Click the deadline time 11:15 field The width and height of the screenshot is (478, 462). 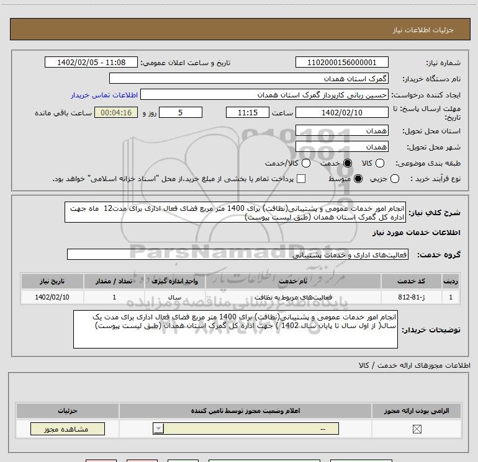coord(248,112)
